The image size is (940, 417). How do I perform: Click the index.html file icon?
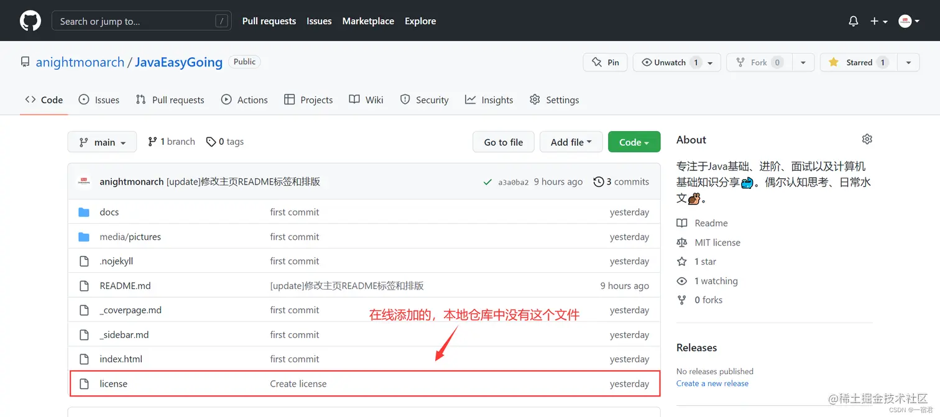[84, 359]
